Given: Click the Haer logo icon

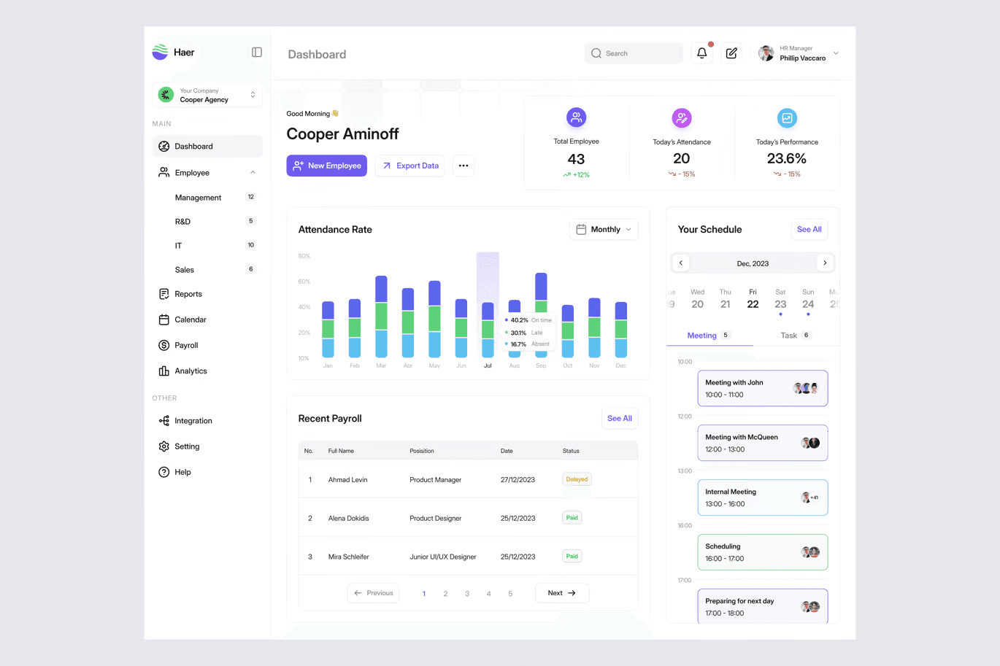Looking at the screenshot, I should (x=160, y=52).
